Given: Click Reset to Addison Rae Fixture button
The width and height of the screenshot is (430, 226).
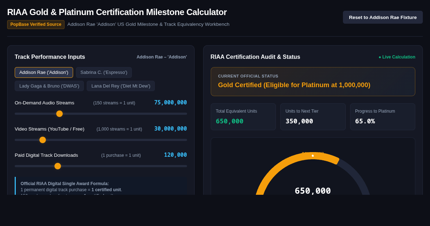Looking at the screenshot, I should [383, 17].
